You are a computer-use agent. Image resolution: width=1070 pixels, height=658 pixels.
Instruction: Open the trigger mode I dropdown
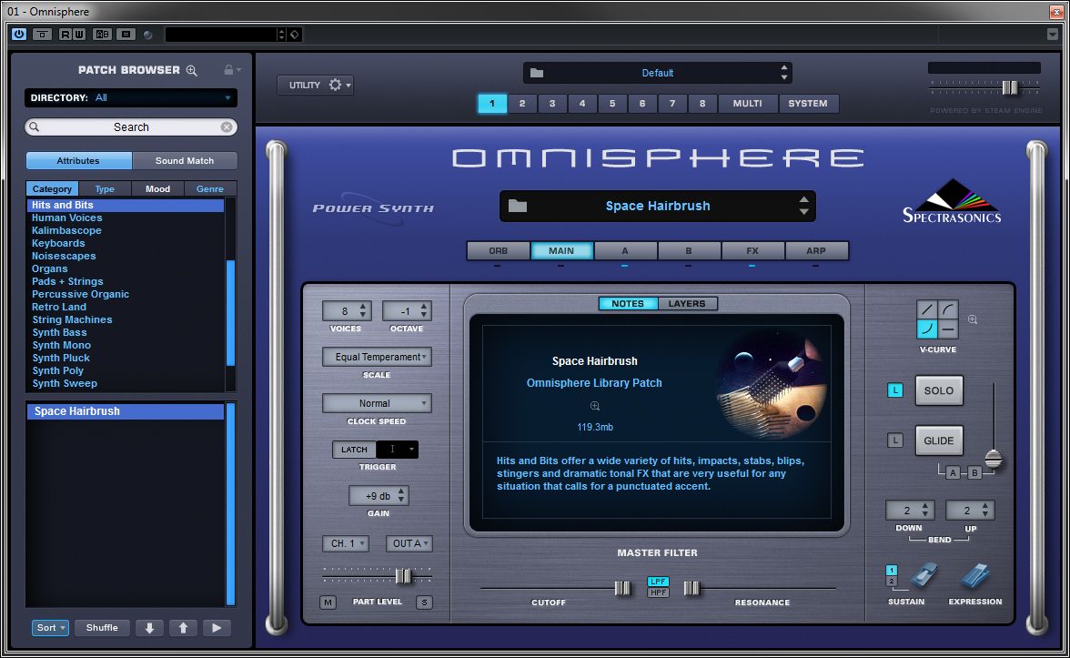tap(397, 450)
